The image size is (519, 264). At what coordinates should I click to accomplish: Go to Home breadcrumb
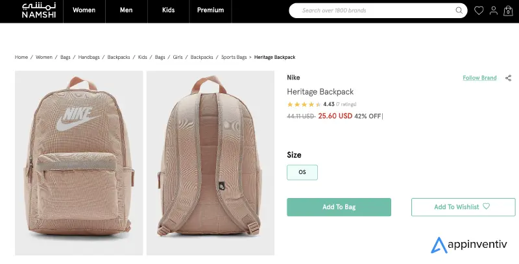21,58
